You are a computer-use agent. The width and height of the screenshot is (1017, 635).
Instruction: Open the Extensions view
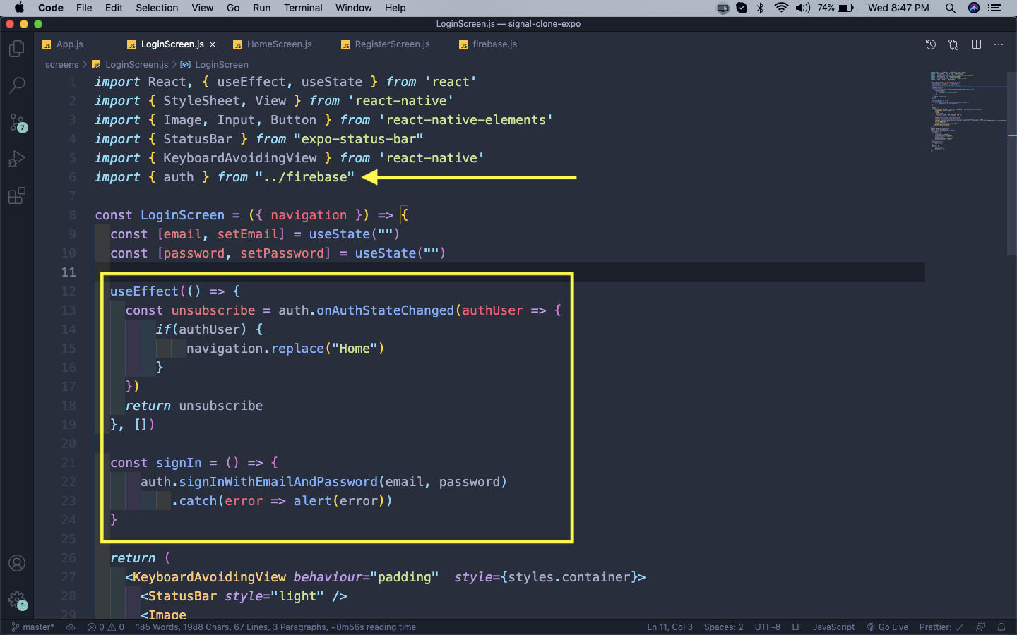coord(17,195)
